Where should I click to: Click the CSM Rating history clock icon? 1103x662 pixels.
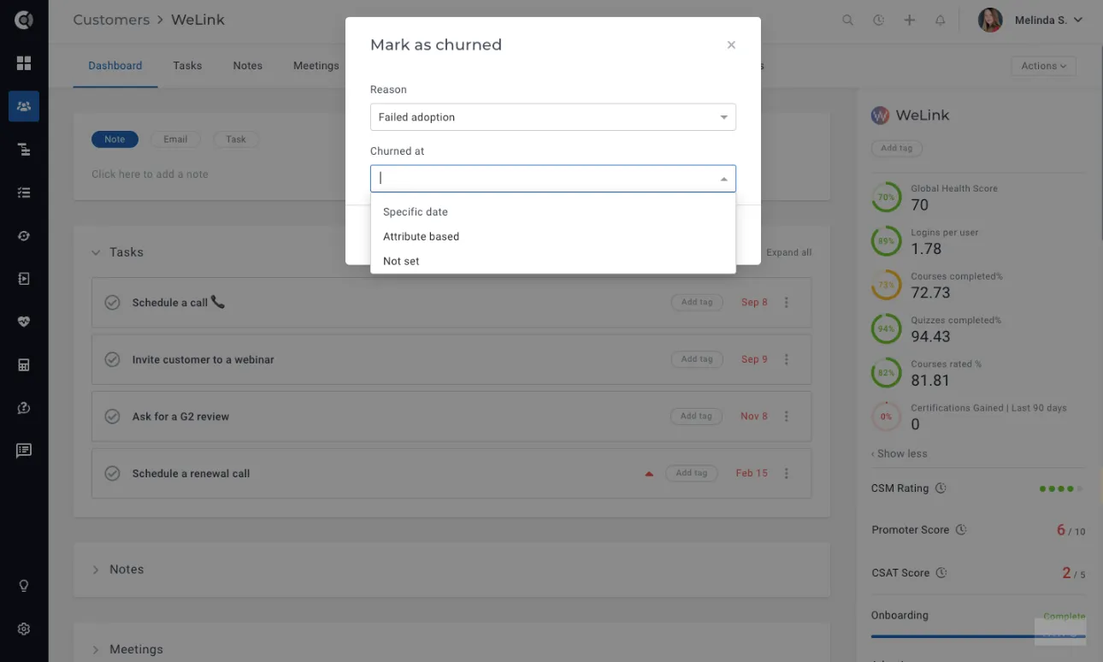tap(941, 488)
